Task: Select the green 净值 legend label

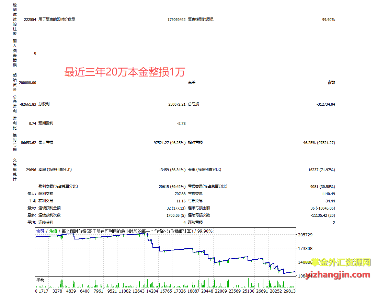Action: 53,231
